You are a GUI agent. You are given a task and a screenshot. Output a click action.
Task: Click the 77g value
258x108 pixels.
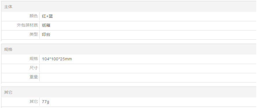[46, 102]
